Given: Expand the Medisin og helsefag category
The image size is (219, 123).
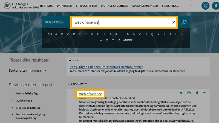Looking at the screenshot, I should click(x=12, y=107).
